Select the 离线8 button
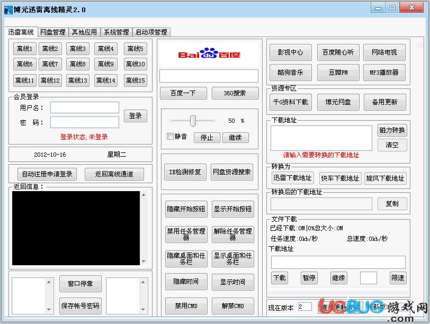 click(x=78, y=64)
